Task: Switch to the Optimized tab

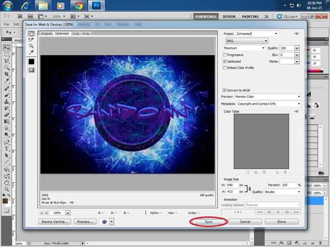Action: tap(62, 33)
